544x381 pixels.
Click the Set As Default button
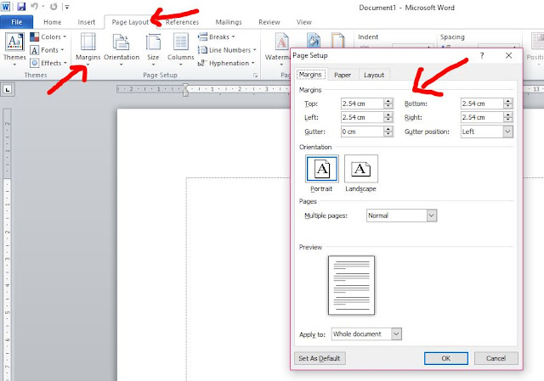[x=320, y=358]
